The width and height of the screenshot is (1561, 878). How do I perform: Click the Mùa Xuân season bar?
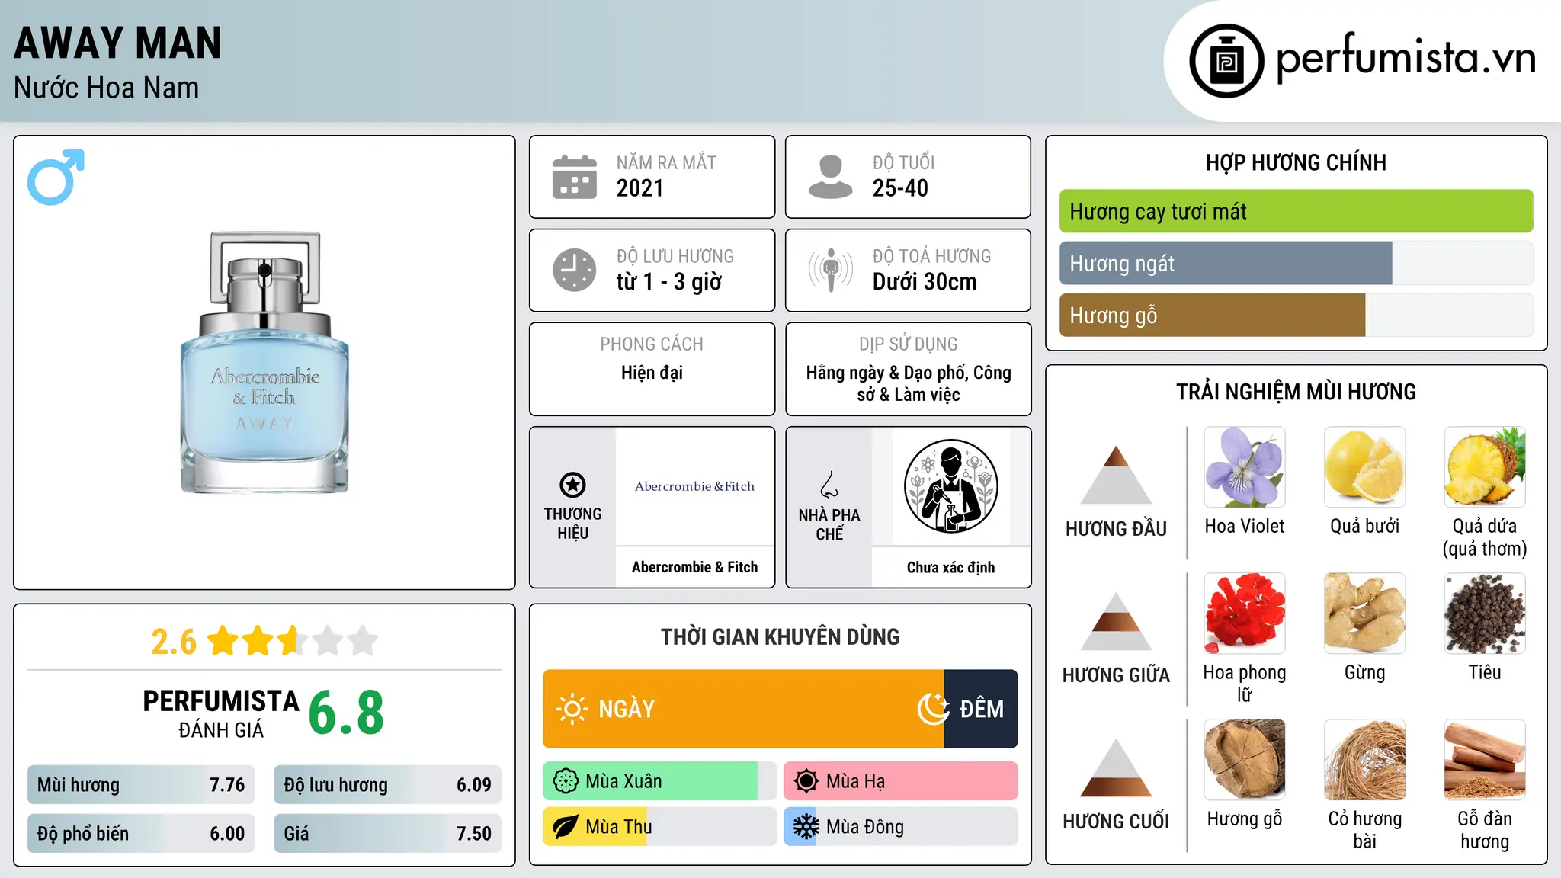click(x=660, y=781)
